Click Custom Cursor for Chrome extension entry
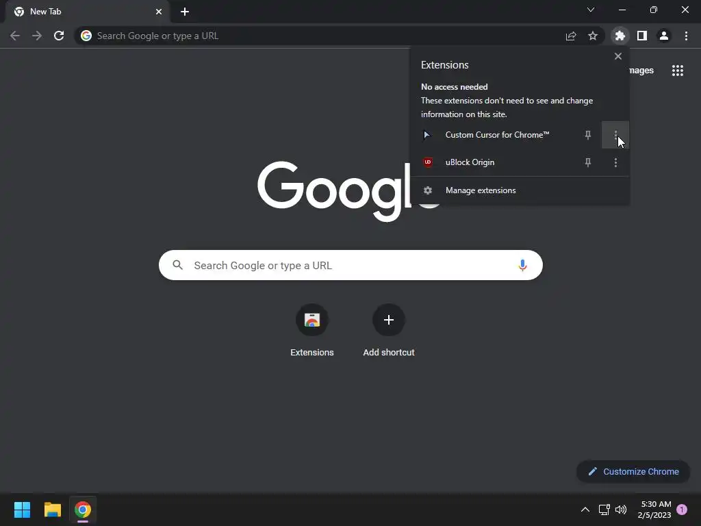This screenshot has width=701, height=526. pyautogui.click(x=496, y=135)
